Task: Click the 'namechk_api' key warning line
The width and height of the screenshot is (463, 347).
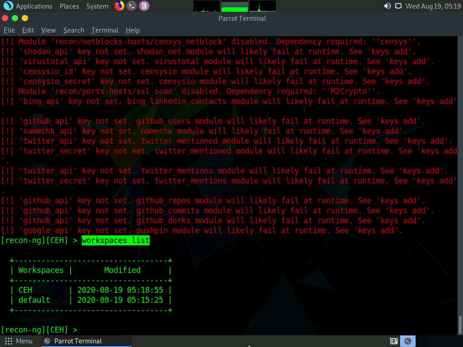Action: pos(204,131)
